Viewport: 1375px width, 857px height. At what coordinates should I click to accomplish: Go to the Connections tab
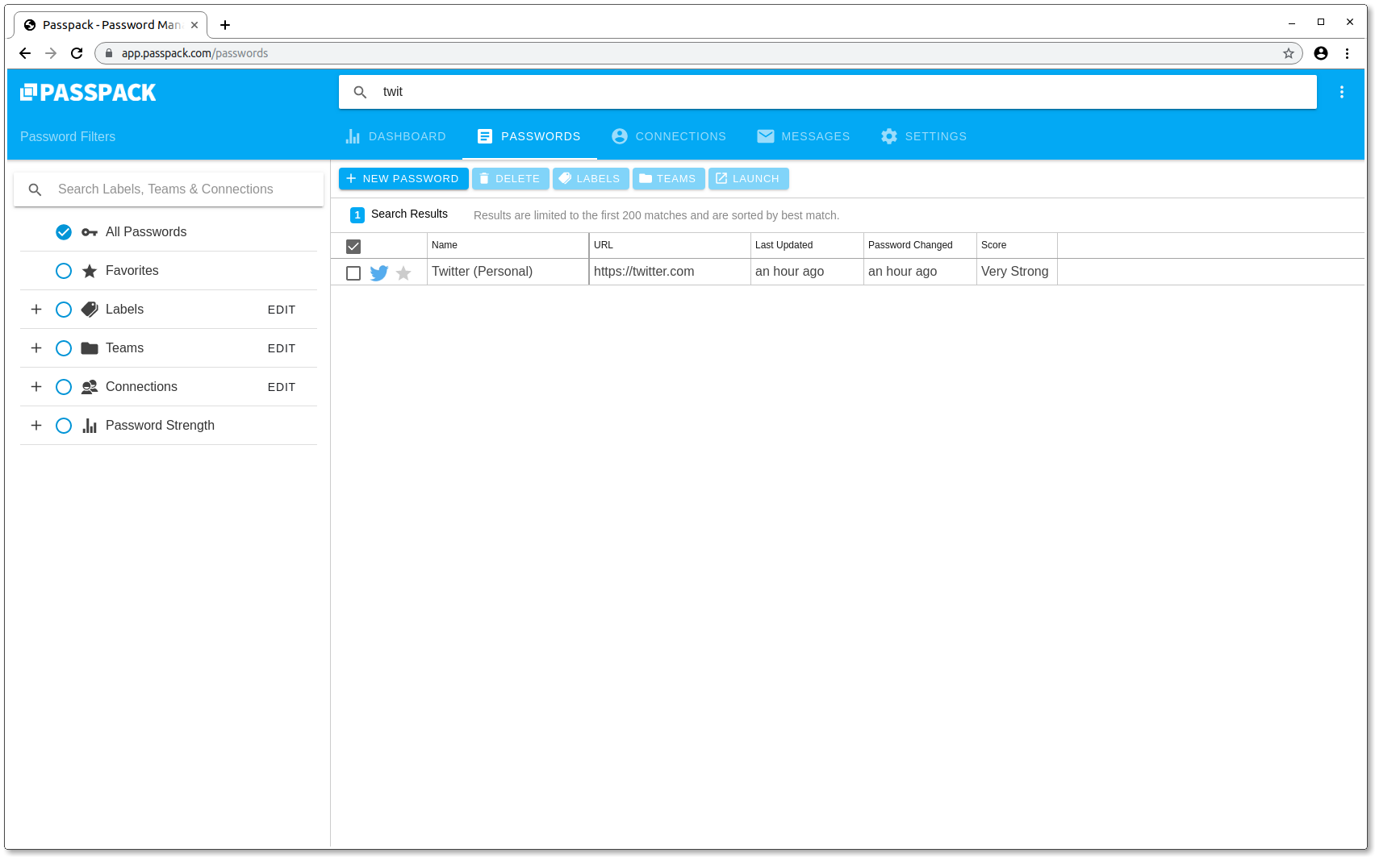pos(669,136)
